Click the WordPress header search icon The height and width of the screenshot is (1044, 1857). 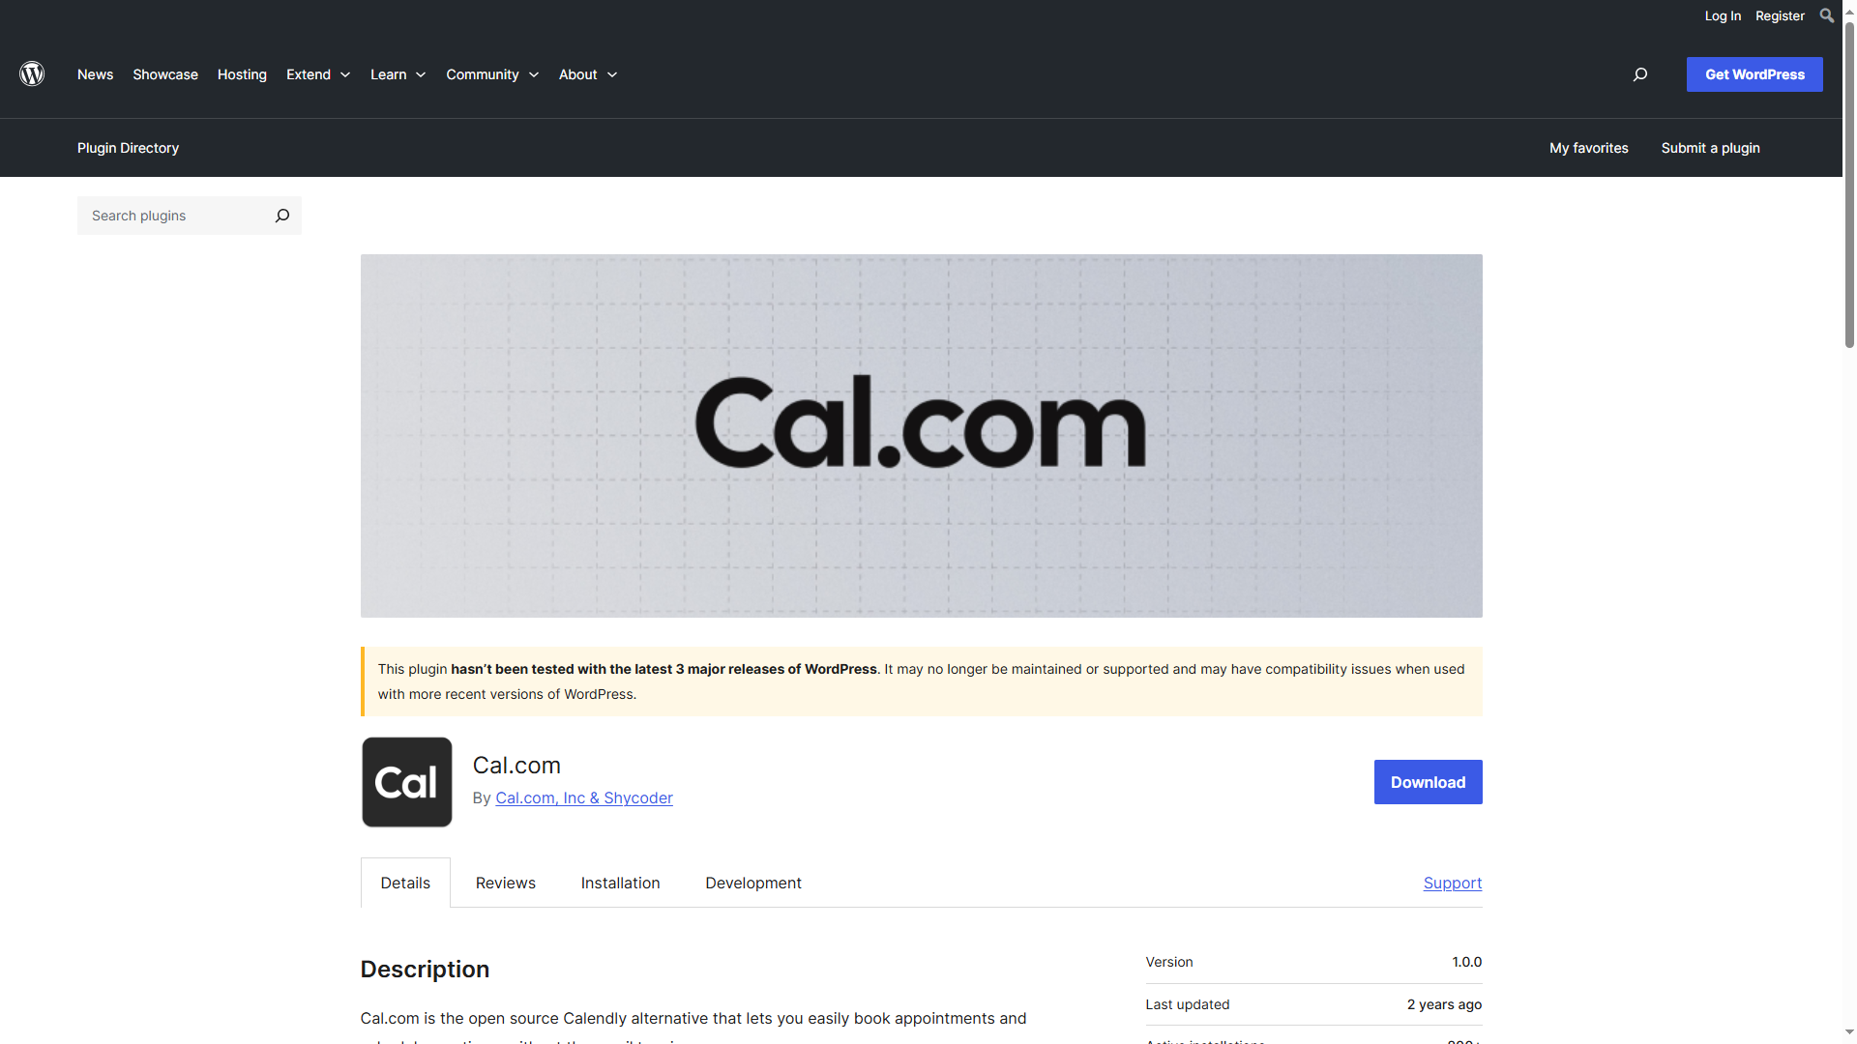pos(1640,73)
